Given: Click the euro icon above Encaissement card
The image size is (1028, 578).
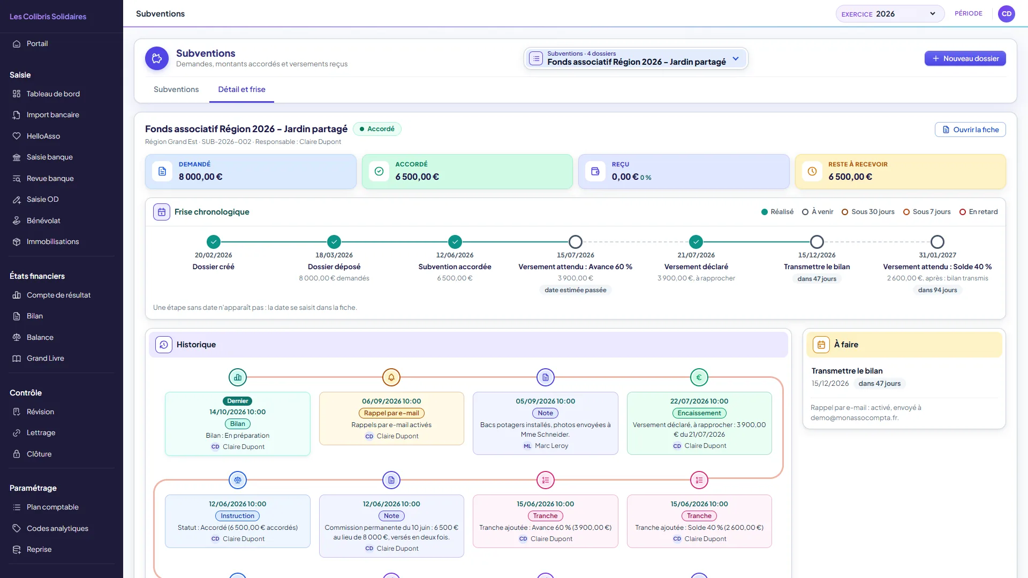Looking at the screenshot, I should click(x=699, y=377).
